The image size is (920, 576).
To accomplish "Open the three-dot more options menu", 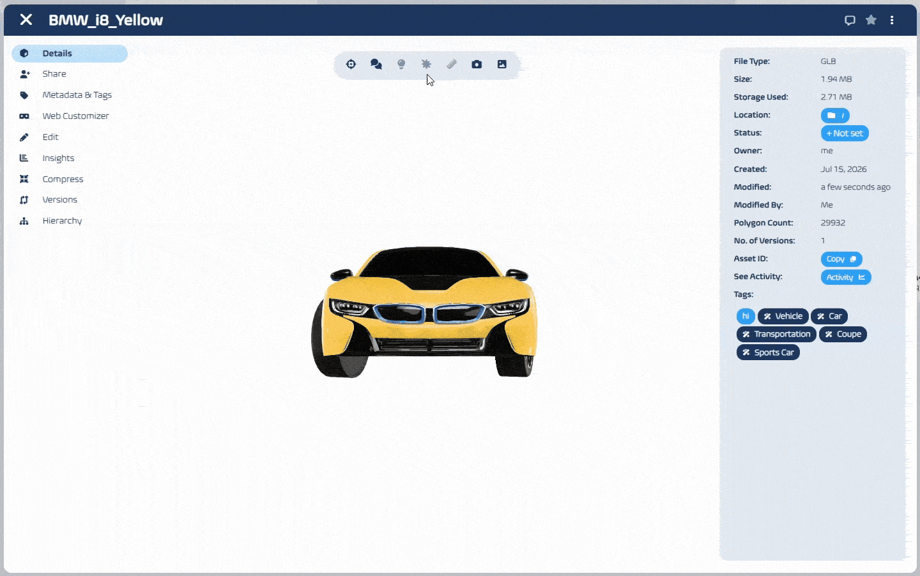I will click(x=892, y=20).
